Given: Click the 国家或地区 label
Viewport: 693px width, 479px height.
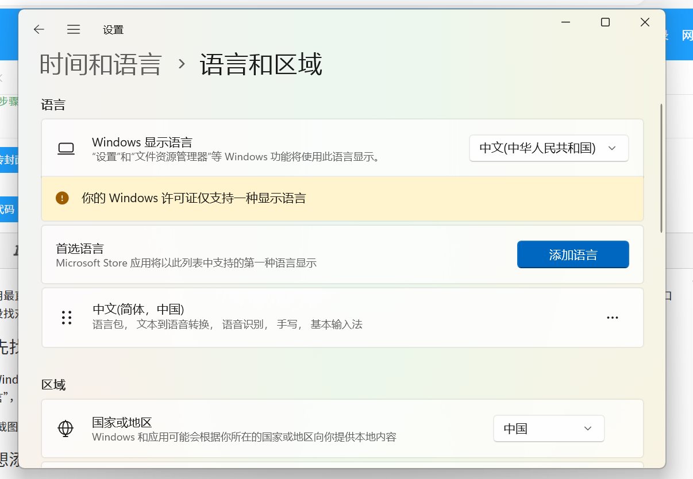Looking at the screenshot, I should [x=122, y=423].
